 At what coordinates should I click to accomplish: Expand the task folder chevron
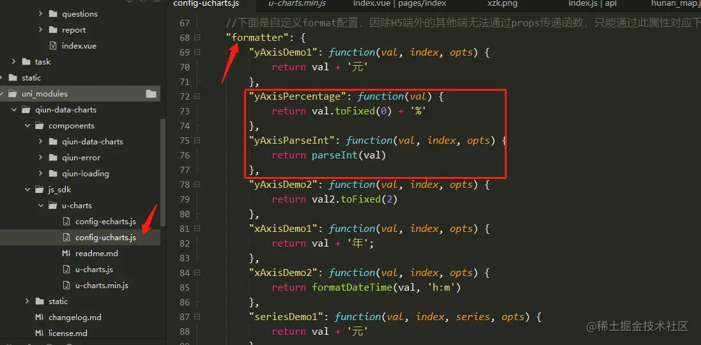click(14, 62)
